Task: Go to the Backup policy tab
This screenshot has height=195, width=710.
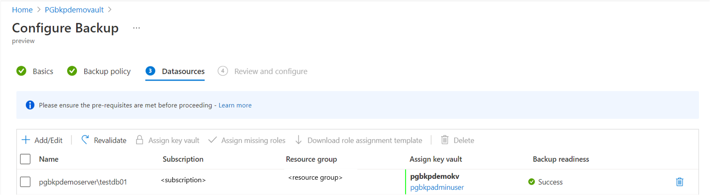Action: (107, 71)
